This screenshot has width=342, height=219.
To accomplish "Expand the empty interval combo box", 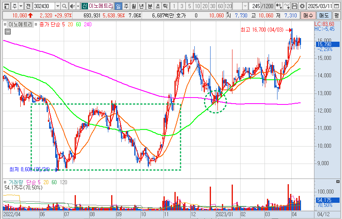I will pyautogui.click(x=245, y=6).
